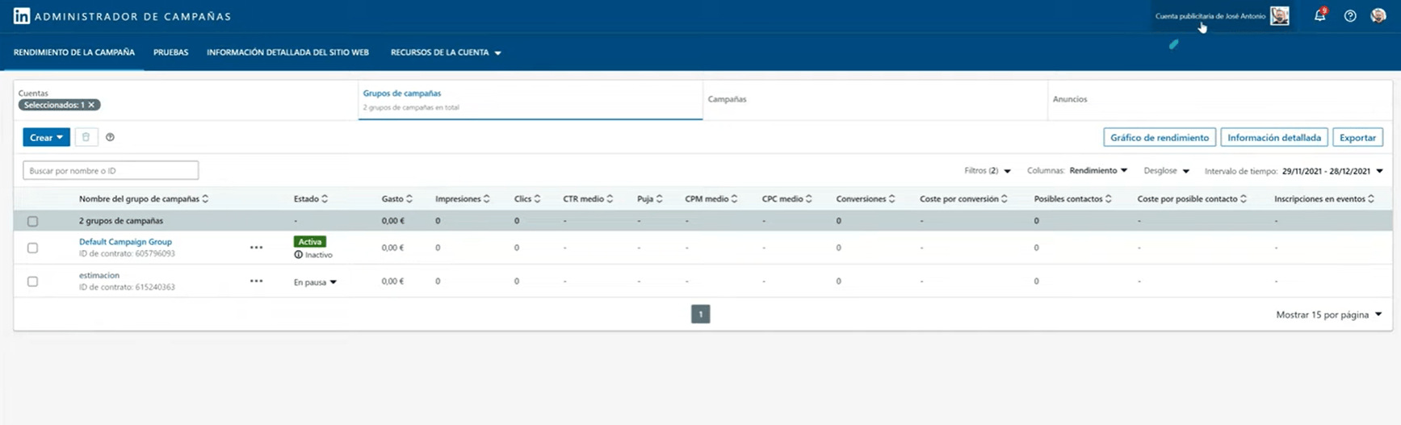Open the Desglose dropdown
The width and height of the screenshot is (1401, 425).
click(x=1166, y=171)
